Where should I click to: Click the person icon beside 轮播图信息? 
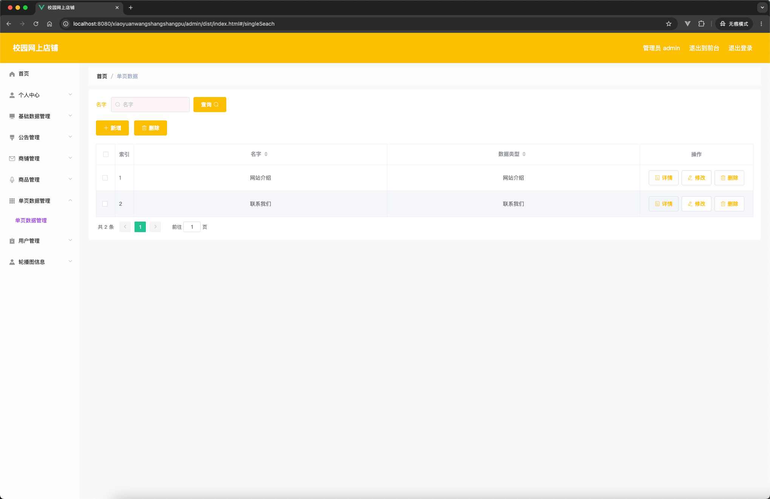point(12,262)
